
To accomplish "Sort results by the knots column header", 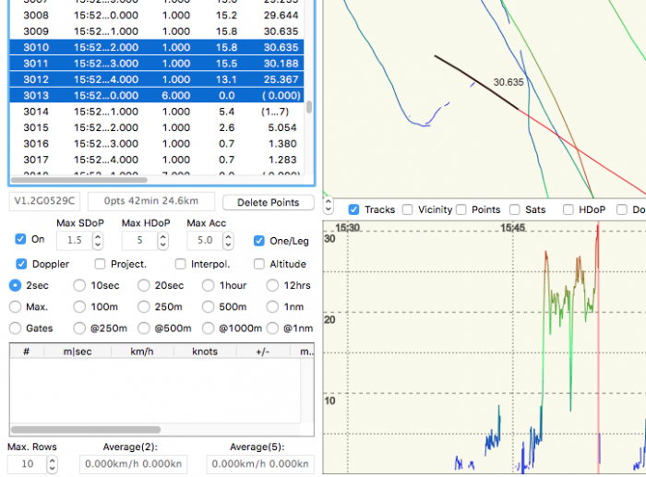I will [205, 352].
